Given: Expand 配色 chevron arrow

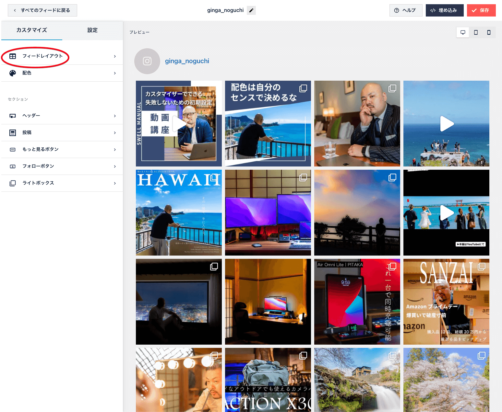Looking at the screenshot, I should (115, 73).
